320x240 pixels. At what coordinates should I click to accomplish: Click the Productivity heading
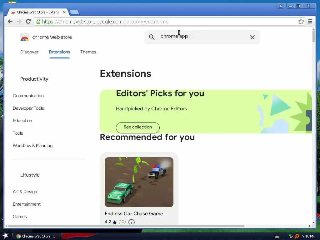tap(34, 79)
